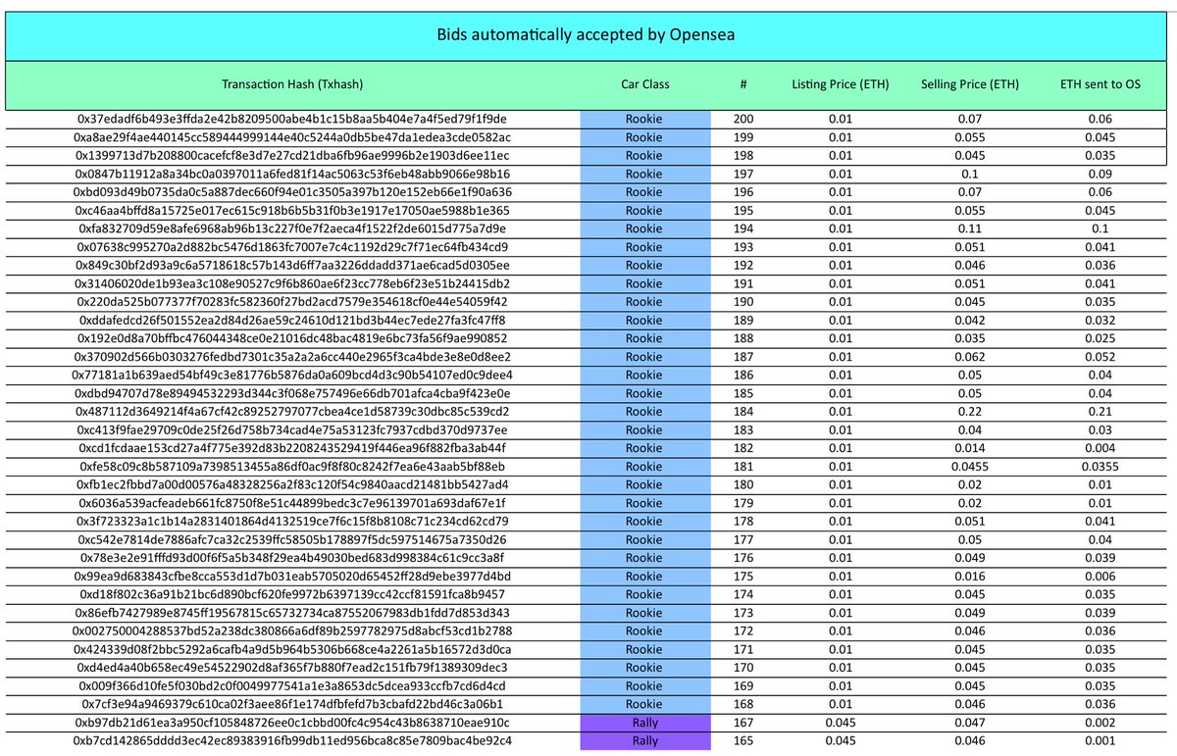This screenshot has width=1177, height=756.
Task: Click the Selling Price 0.11 cell
Action: coord(970,228)
